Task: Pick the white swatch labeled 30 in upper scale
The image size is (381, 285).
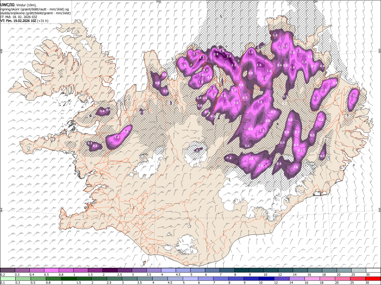Action: [x=373, y=270]
